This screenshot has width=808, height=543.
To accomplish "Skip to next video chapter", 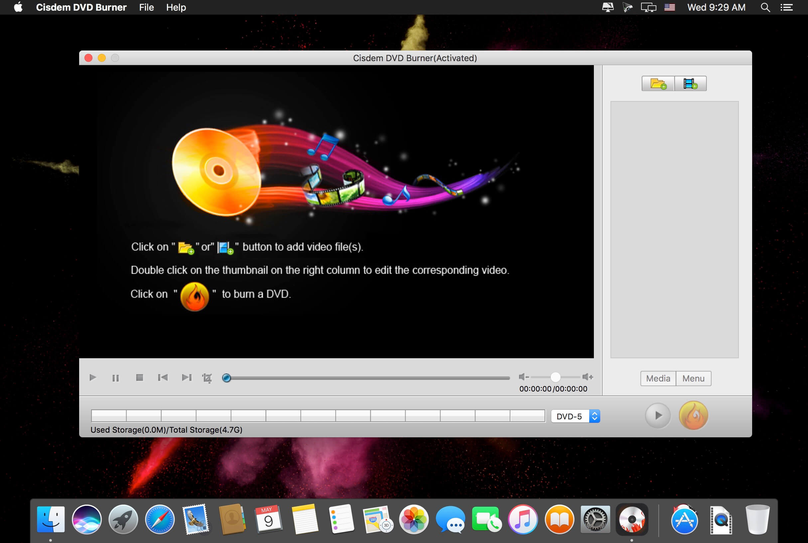I will [187, 378].
